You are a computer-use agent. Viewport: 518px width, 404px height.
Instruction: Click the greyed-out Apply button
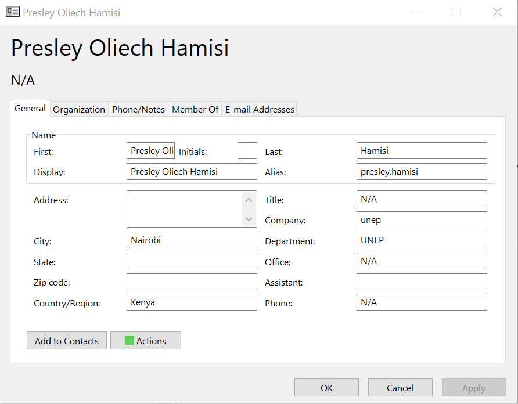pos(474,388)
